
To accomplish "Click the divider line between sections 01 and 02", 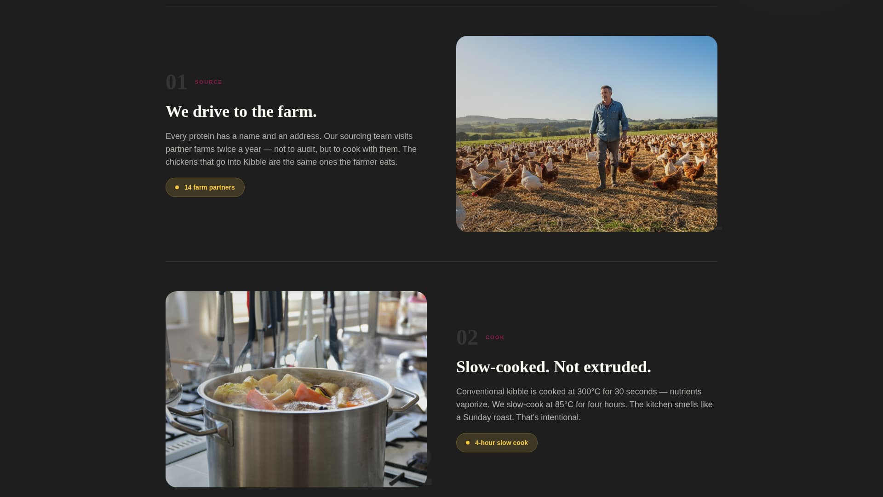I will 441,261.
